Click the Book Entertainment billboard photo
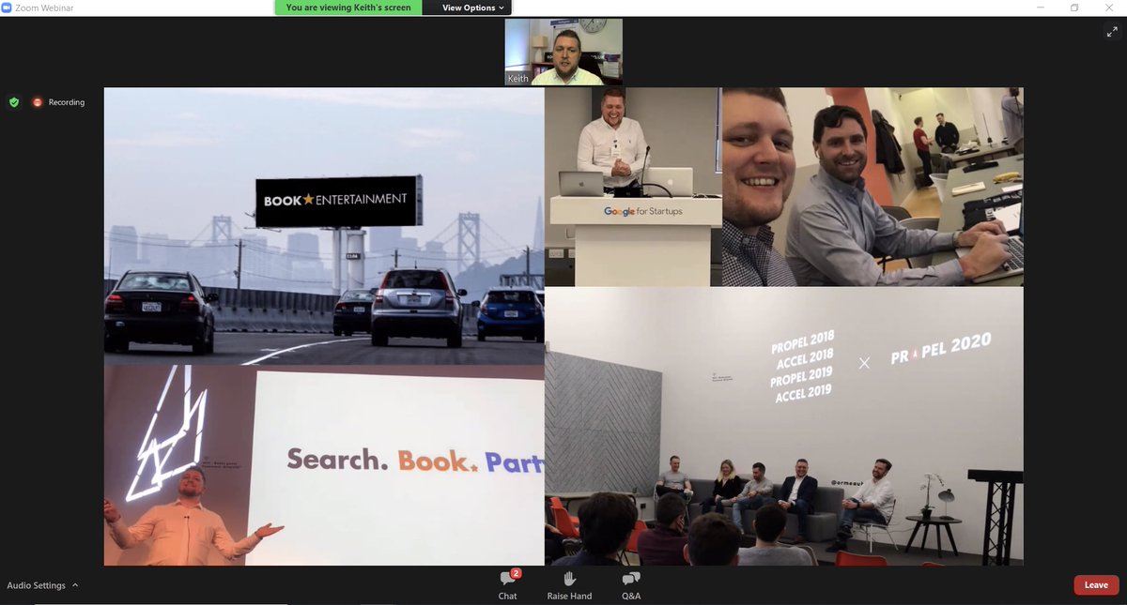 (324, 226)
